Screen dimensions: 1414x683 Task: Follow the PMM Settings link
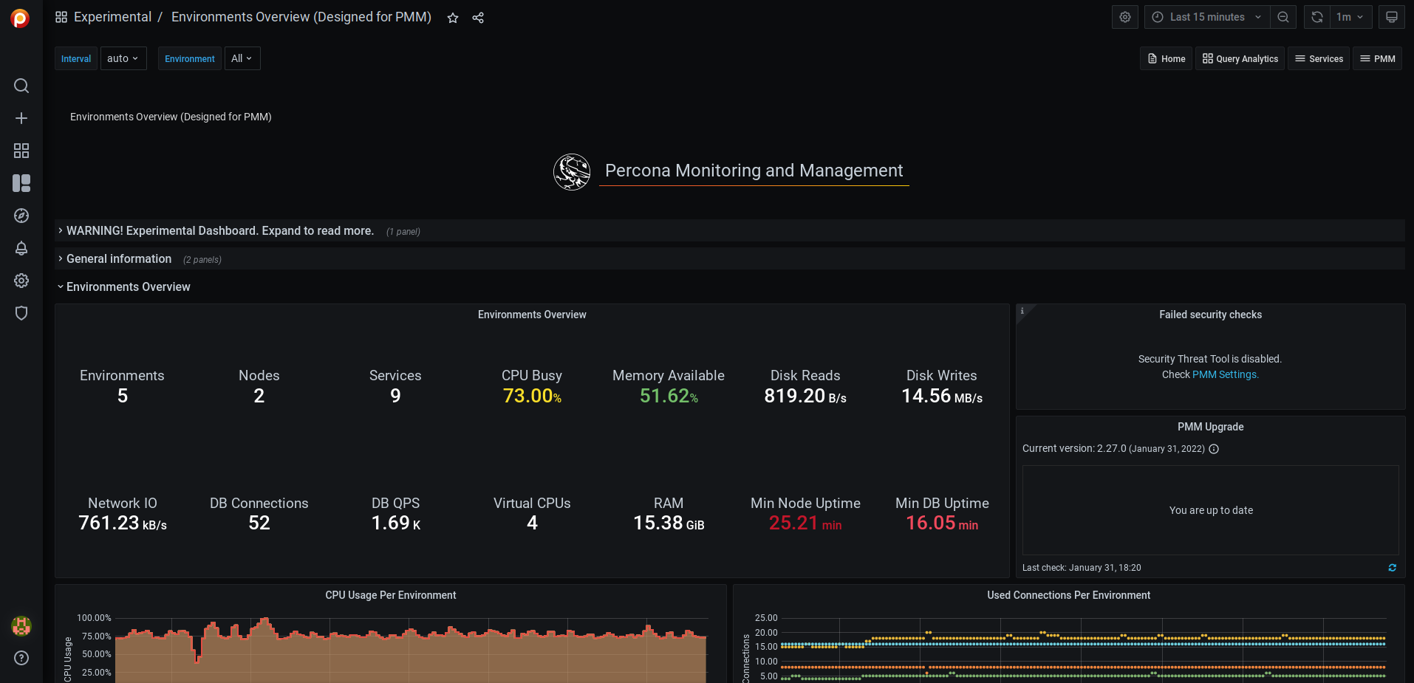[1225, 374]
